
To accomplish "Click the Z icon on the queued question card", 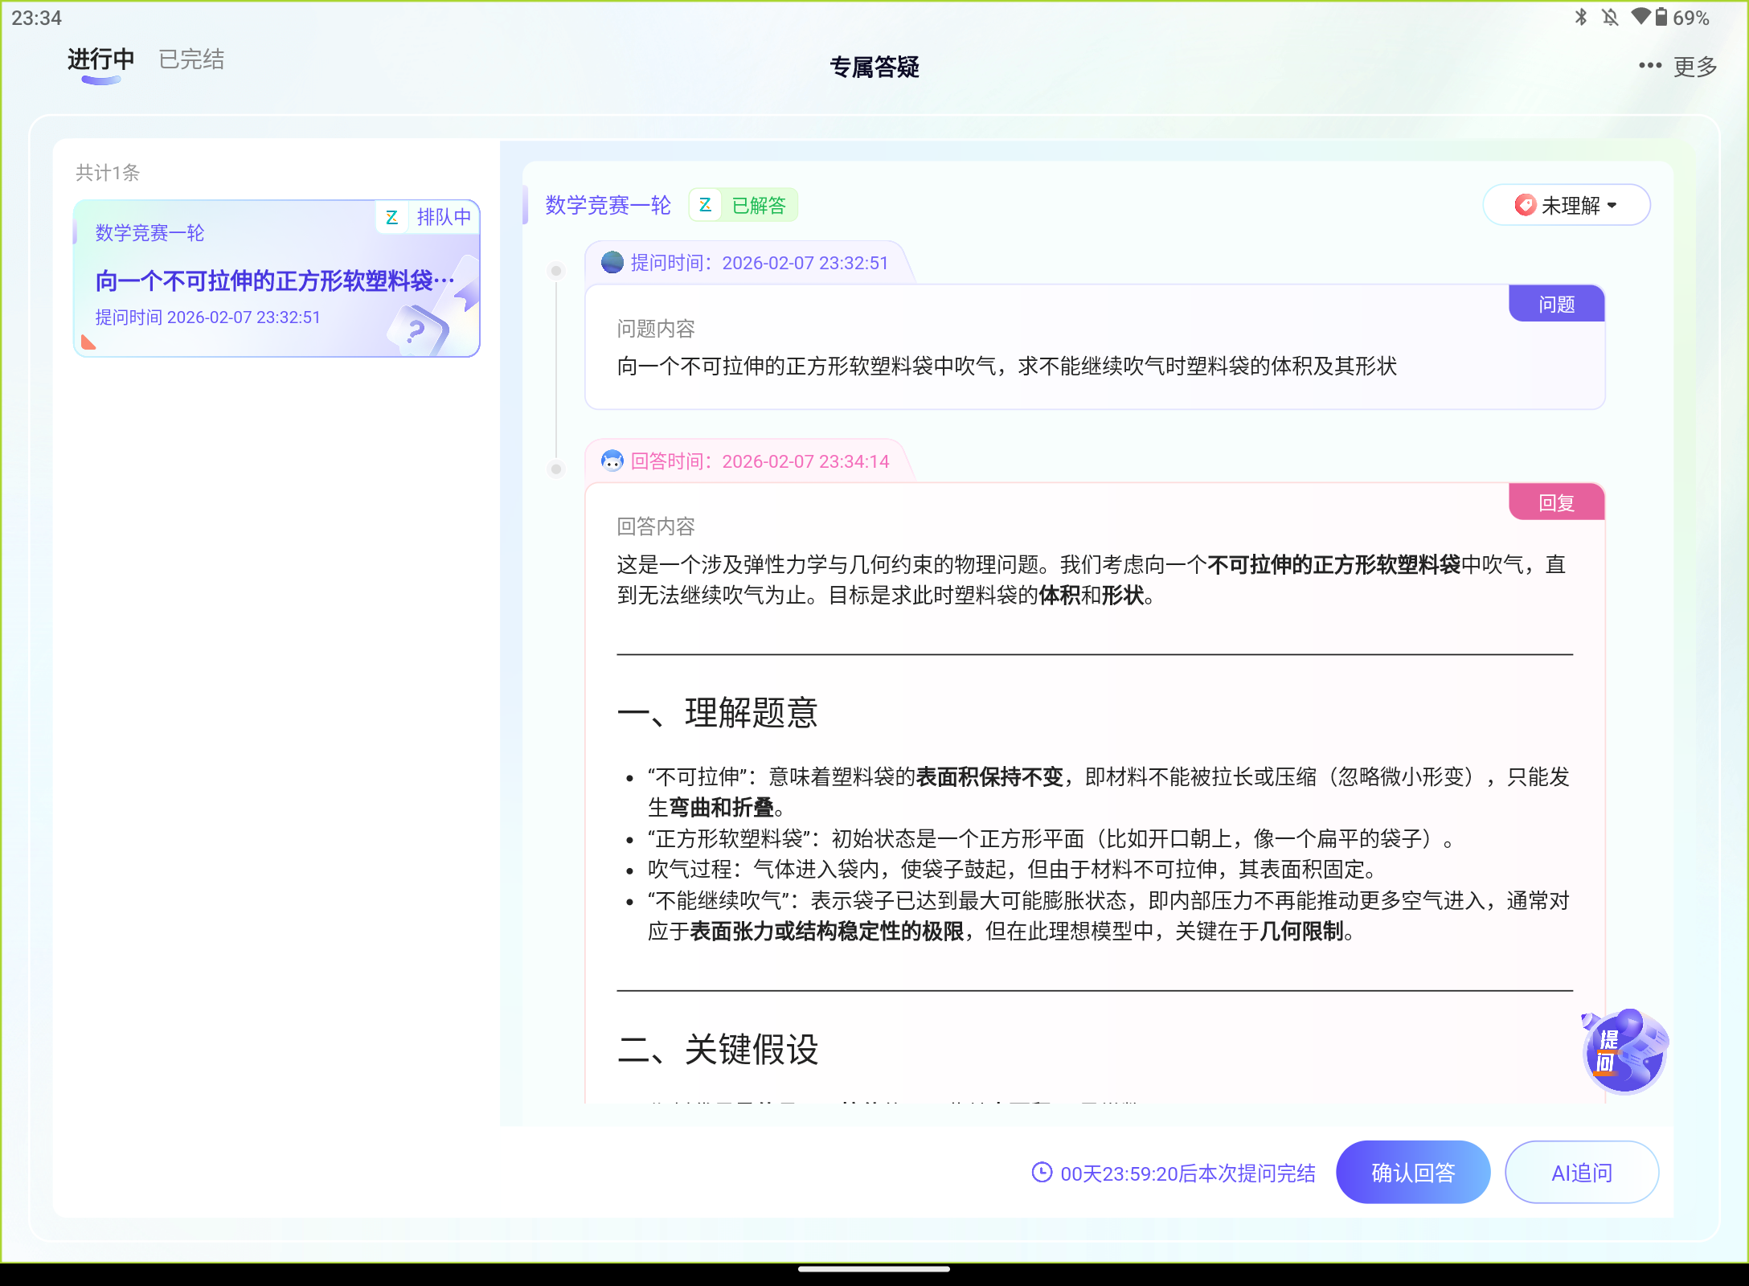I will [391, 218].
